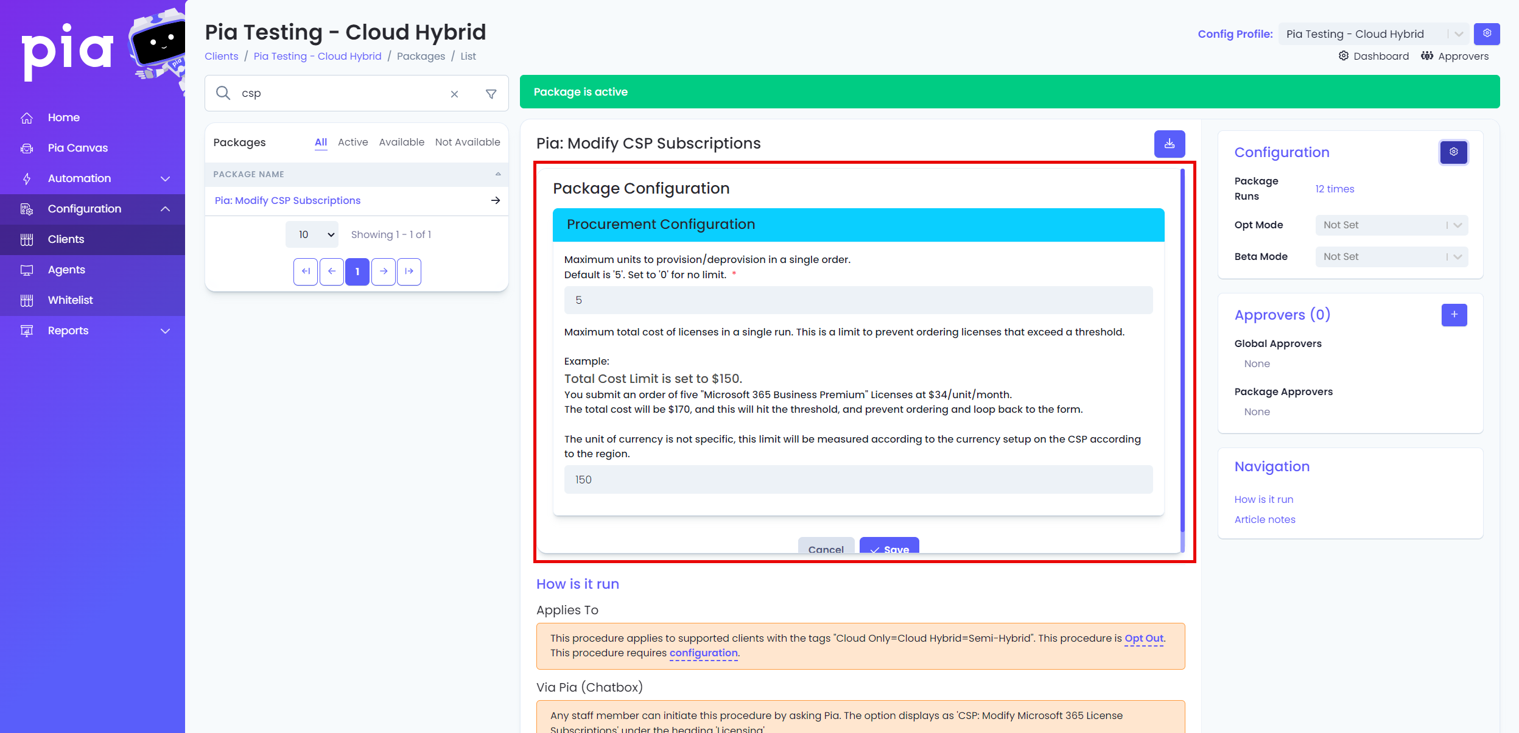Open the Beta Mode dropdown
The height and width of the screenshot is (733, 1519).
point(1391,257)
